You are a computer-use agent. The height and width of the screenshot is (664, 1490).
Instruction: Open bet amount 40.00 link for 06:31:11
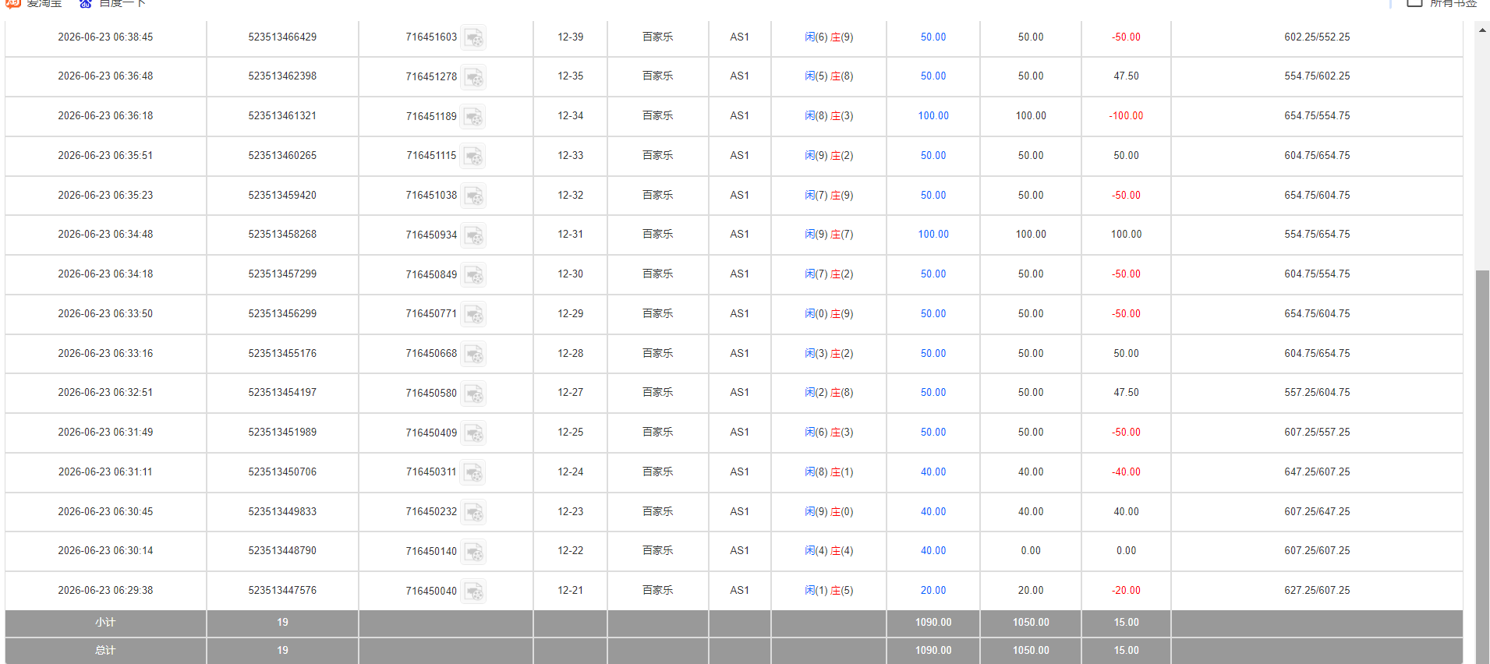click(x=933, y=472)
